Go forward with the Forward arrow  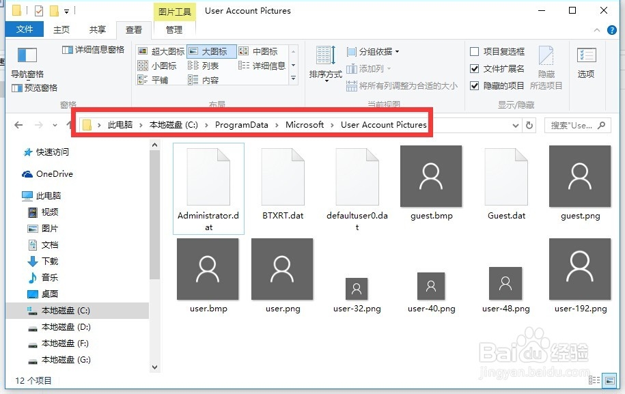click(39, 125)
